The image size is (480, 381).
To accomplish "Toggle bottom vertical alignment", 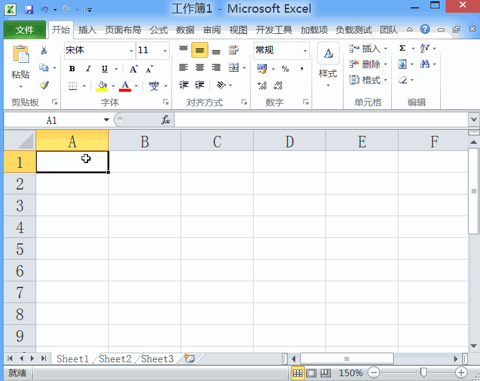I will click(x=216, y=51).
